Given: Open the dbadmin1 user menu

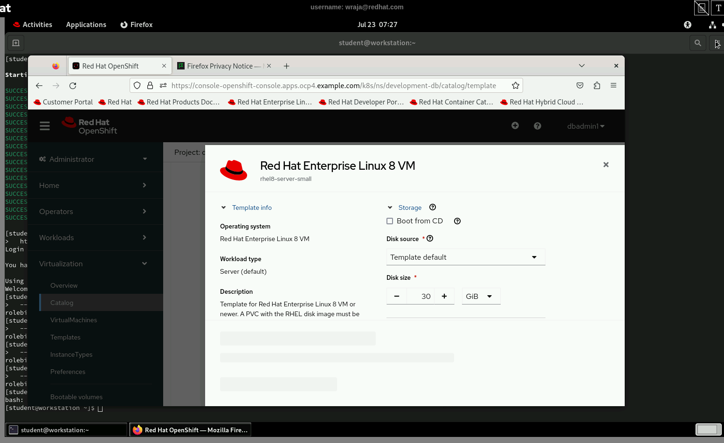Looking at the screenshot, I should tap(586, 126).
